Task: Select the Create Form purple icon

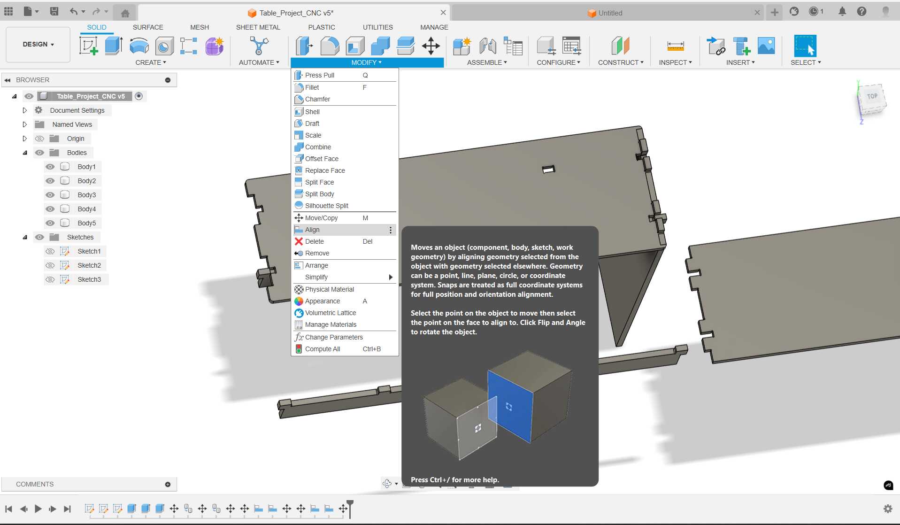Action: click(x=215, y=46)
